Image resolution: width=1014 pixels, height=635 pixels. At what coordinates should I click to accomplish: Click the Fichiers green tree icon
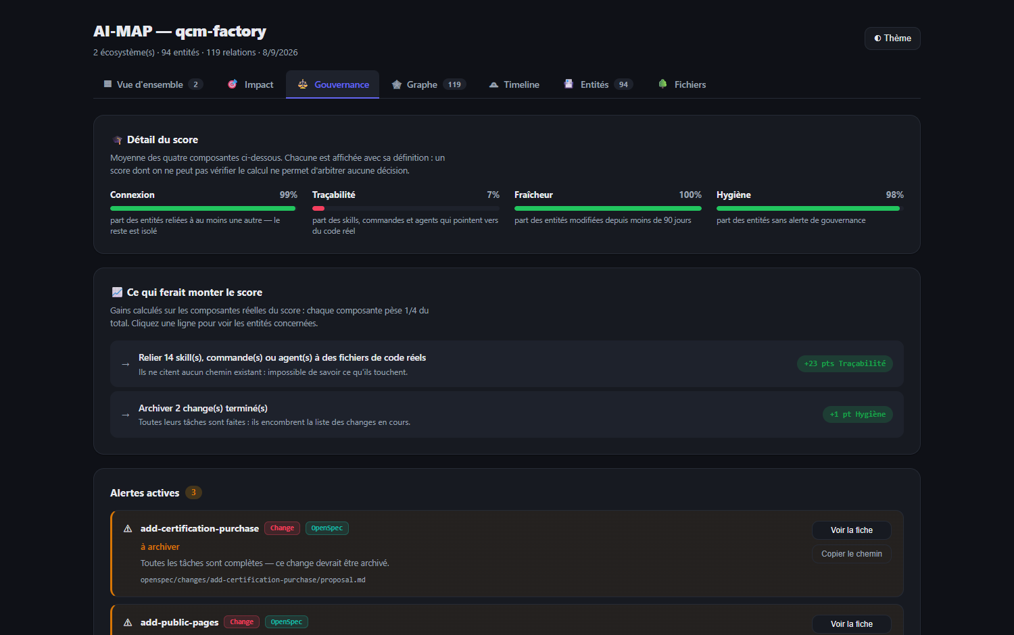pos(662,84)
